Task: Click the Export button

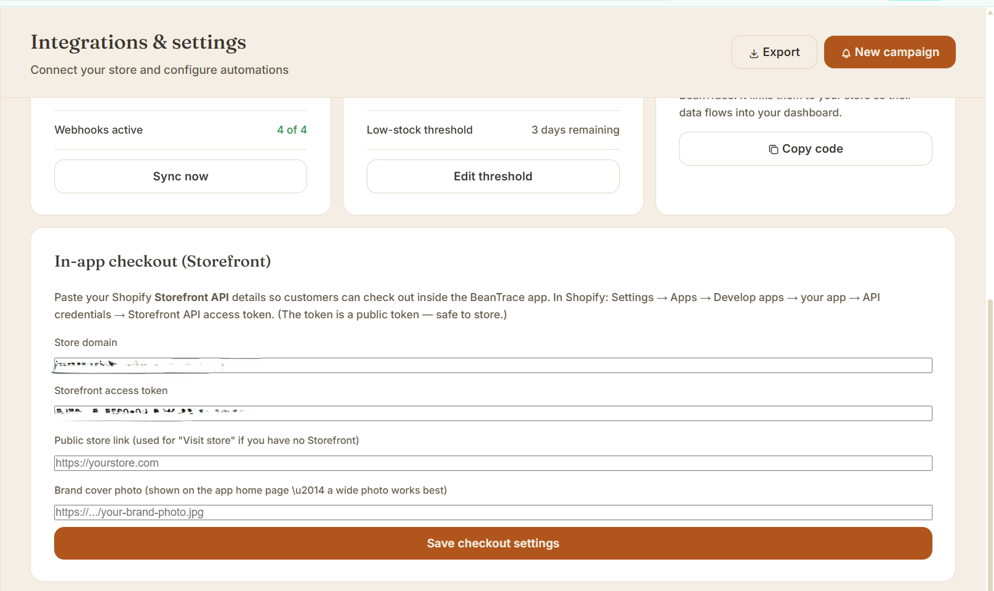Action: click(774, 52)
